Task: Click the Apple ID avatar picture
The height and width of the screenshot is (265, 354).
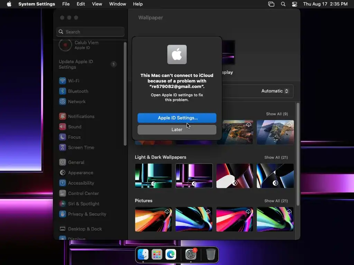Action: click(65, 45)
